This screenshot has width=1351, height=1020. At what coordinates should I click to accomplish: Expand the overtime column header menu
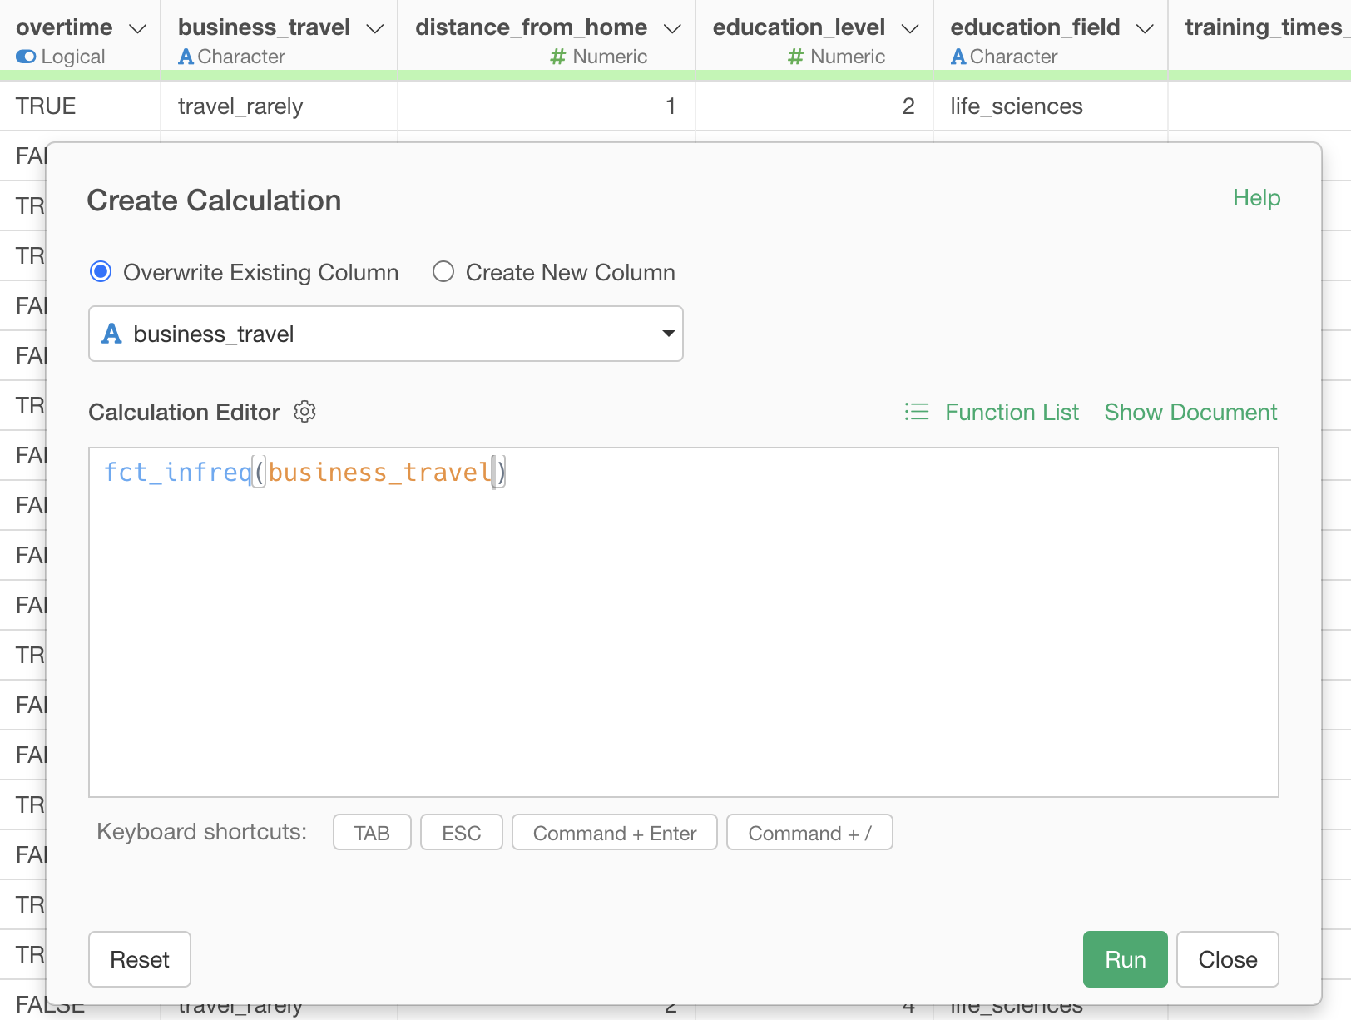[x=138, y=28]
